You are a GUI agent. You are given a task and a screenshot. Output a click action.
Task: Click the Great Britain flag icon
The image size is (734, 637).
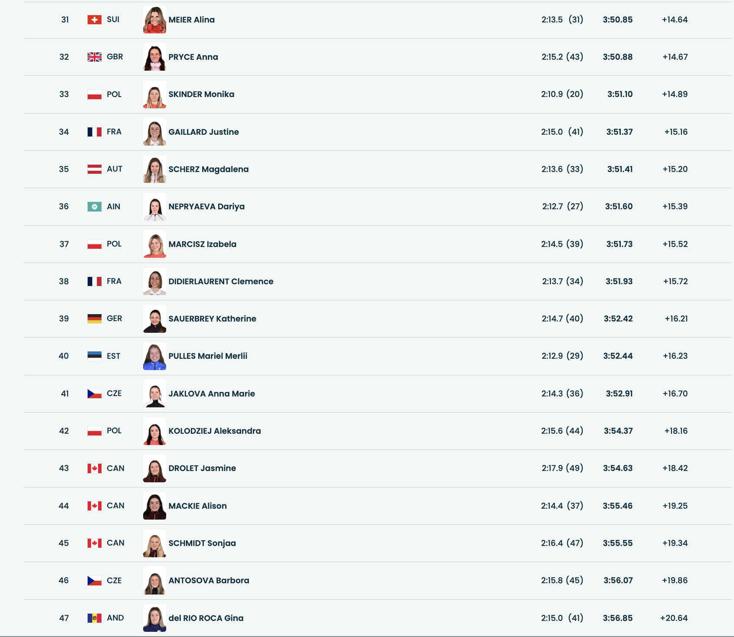point(94,57)
